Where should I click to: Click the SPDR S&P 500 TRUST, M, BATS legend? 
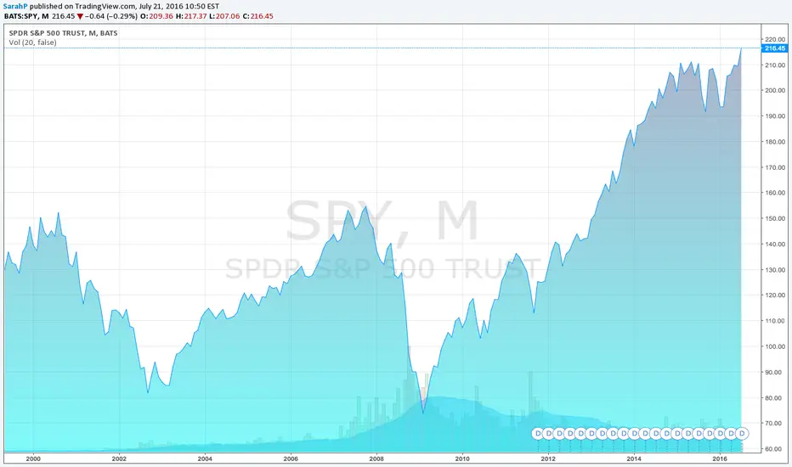[x=63, y=33]
